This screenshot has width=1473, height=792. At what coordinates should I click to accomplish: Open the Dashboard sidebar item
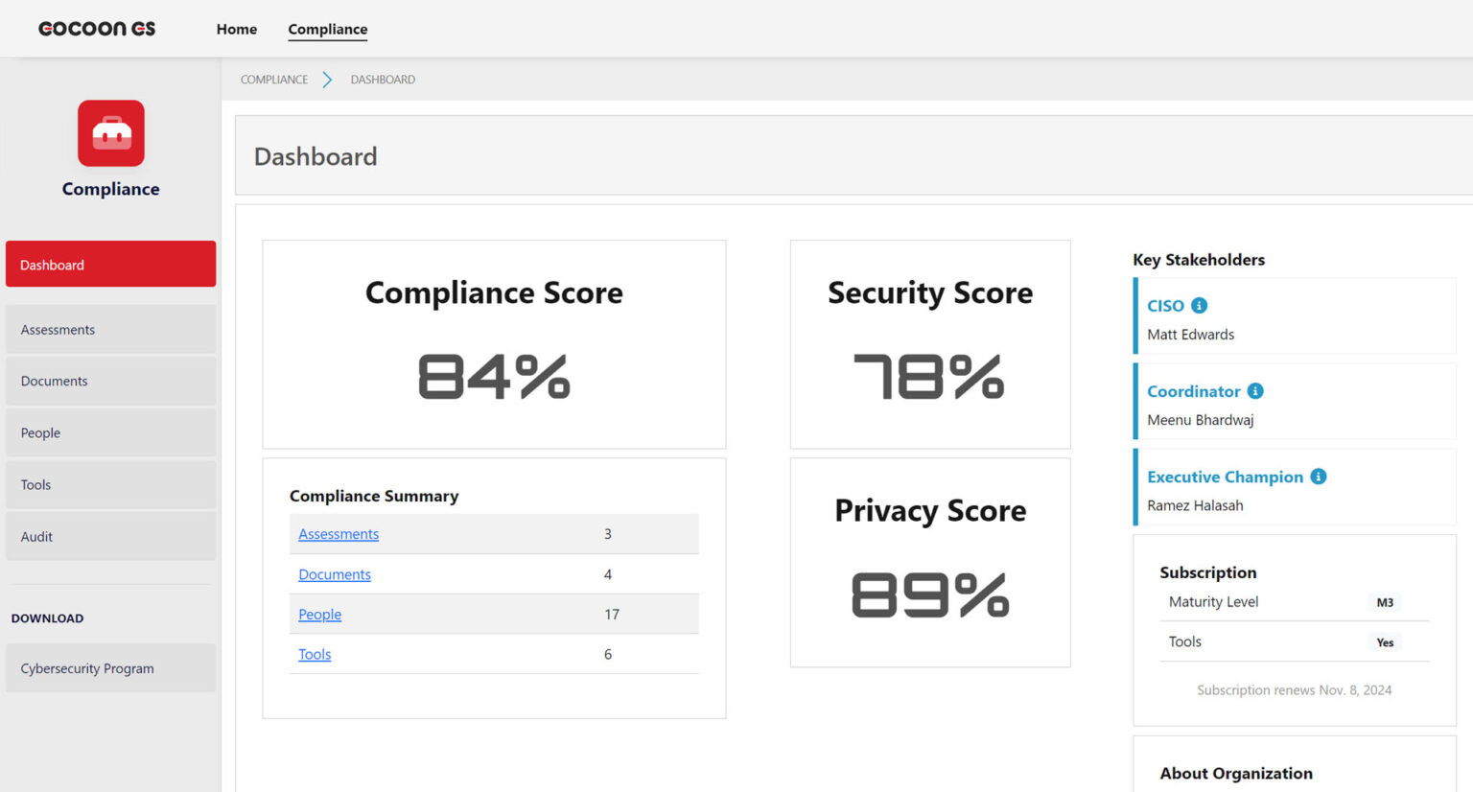110,265
